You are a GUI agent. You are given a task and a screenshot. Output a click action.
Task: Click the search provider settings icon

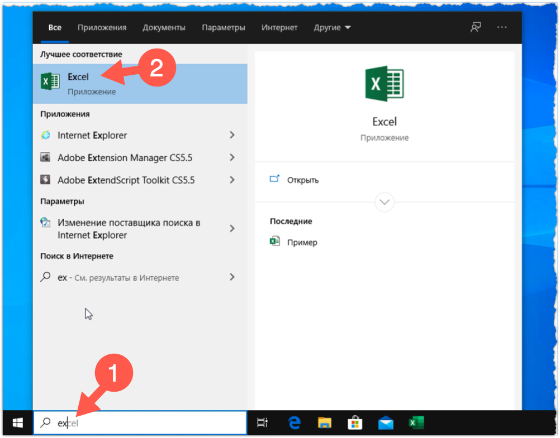[45, 222]
